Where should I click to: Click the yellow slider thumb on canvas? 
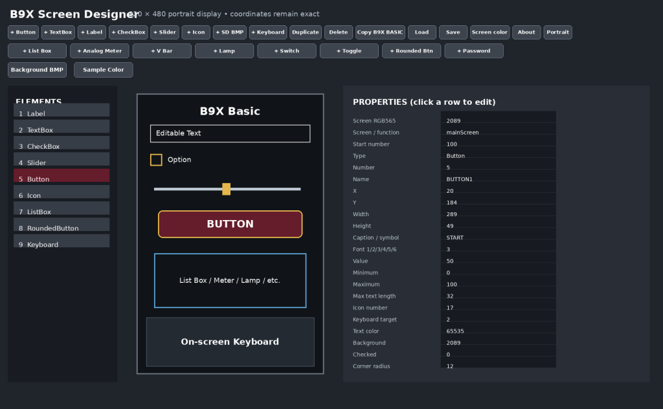226,189
